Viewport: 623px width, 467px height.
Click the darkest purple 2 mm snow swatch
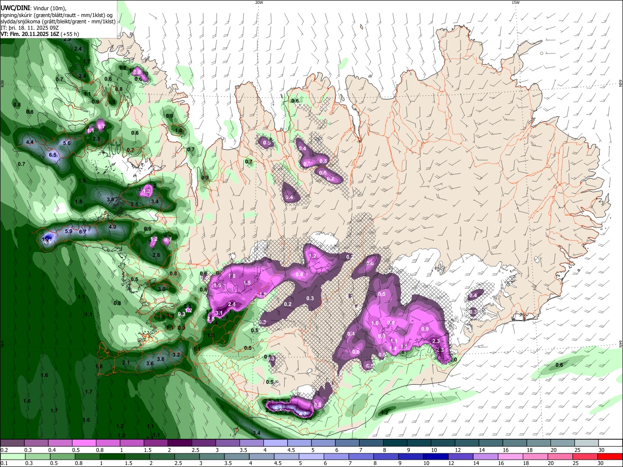tap(180, 443)
